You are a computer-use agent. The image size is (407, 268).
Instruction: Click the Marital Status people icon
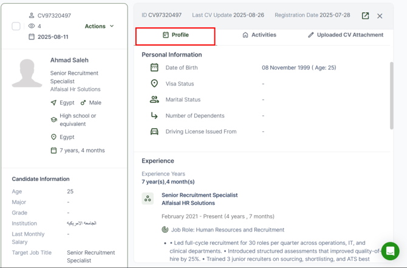(x=154, y=100)
